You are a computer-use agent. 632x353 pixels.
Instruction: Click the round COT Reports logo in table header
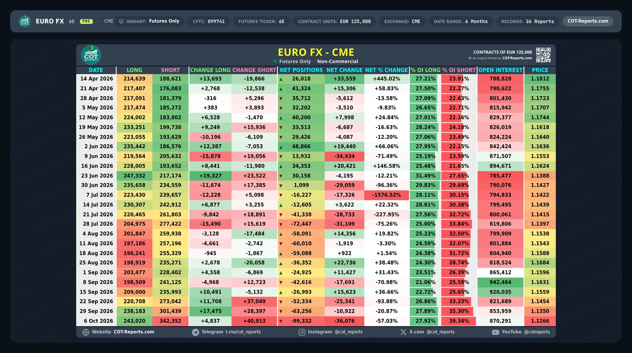click(x=91, y=55)
